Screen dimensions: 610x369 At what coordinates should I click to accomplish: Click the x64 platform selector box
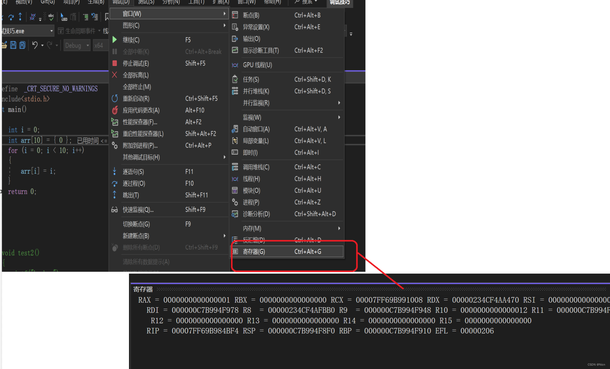(99, 45)
